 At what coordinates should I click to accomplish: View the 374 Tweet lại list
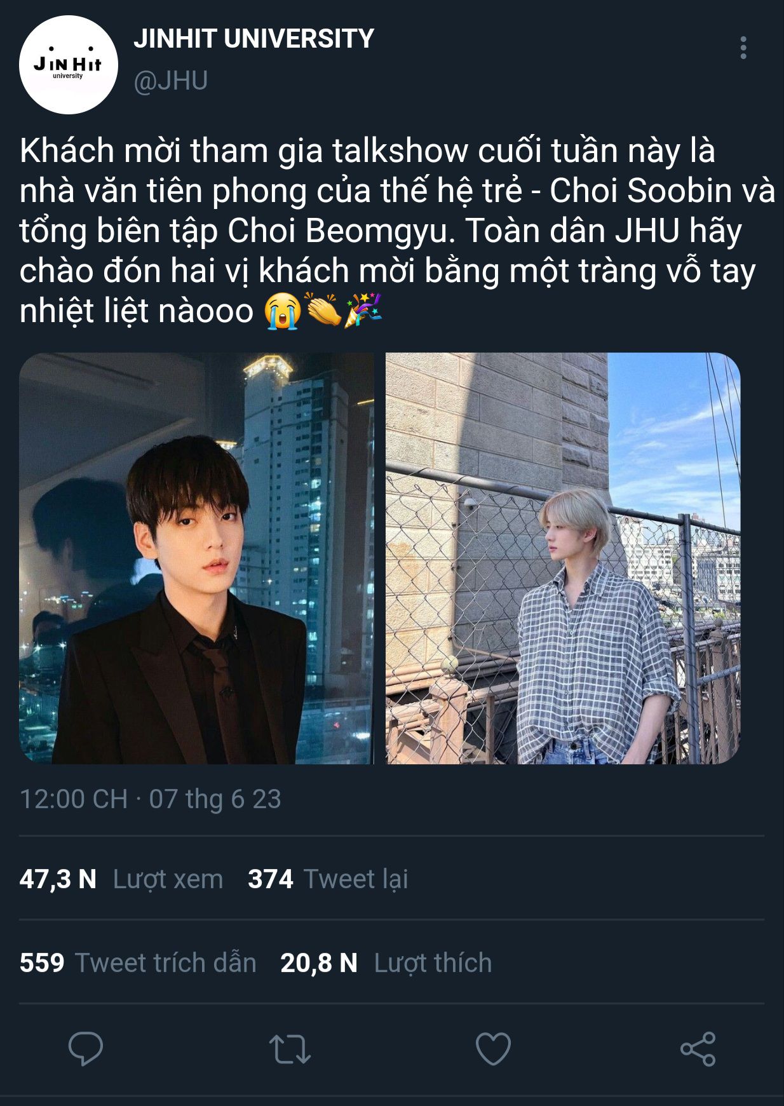[x=328, y=879]
